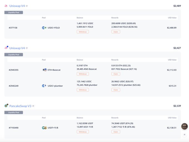Image resolution: width=189 pixels, height=142 pixels.
Task: Click the 1,162.8398 USDT balance
Action: [85, 123]
